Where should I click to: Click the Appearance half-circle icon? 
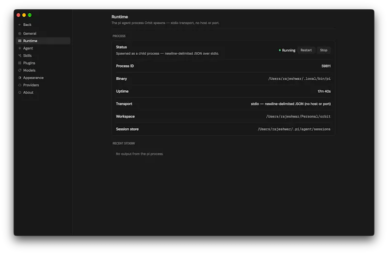pyautogui.click(x=19, y=78)
